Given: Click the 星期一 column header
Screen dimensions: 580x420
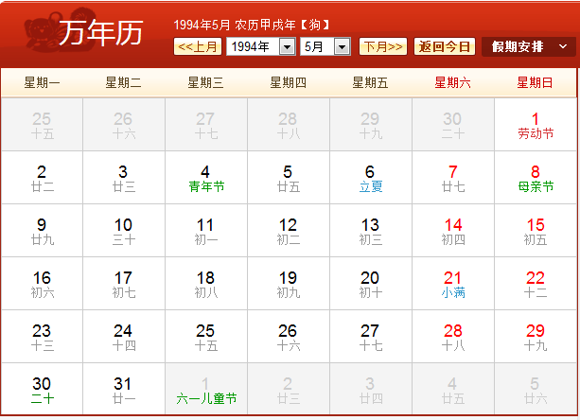Looking at the screenshot, I should [x=42, y=82].
